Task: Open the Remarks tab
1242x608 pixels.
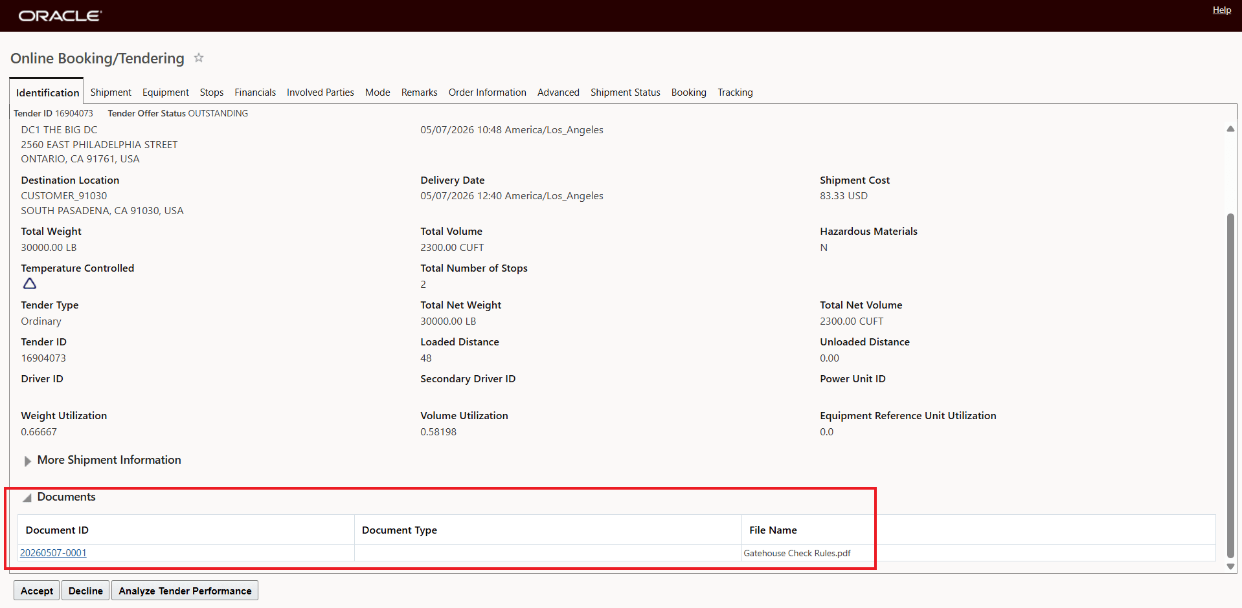Action: [x=420, y=92]
